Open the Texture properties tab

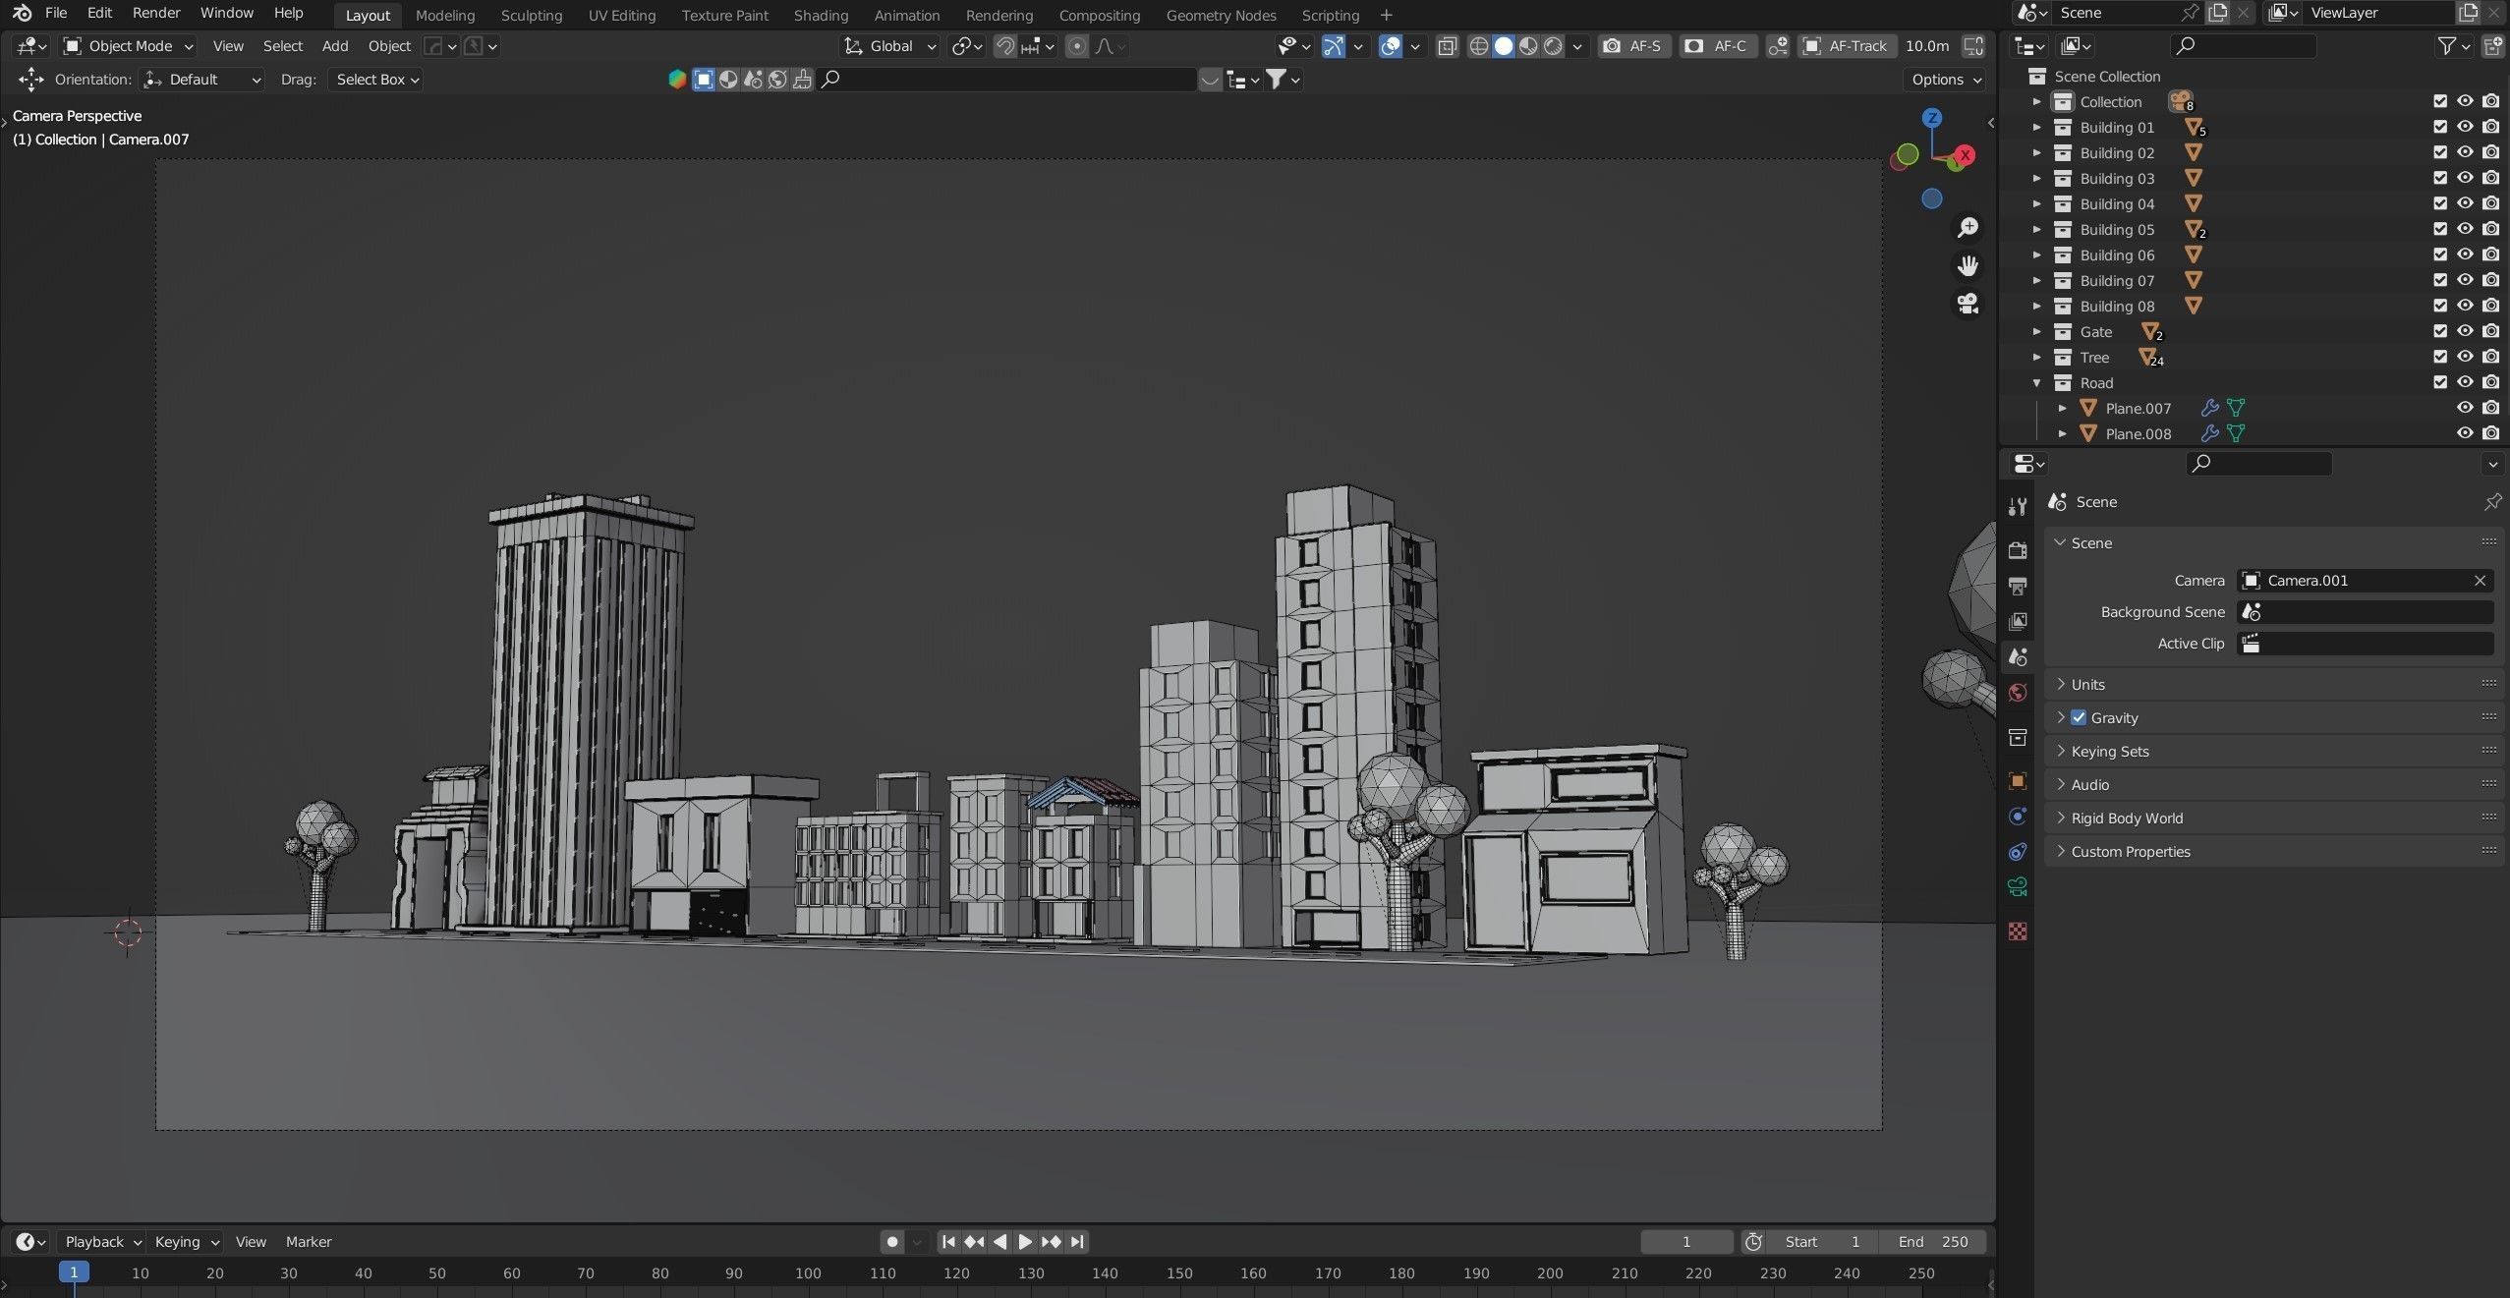tap(2018, 931)
